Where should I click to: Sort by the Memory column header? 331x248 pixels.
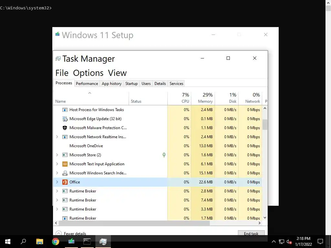point(203,98)
